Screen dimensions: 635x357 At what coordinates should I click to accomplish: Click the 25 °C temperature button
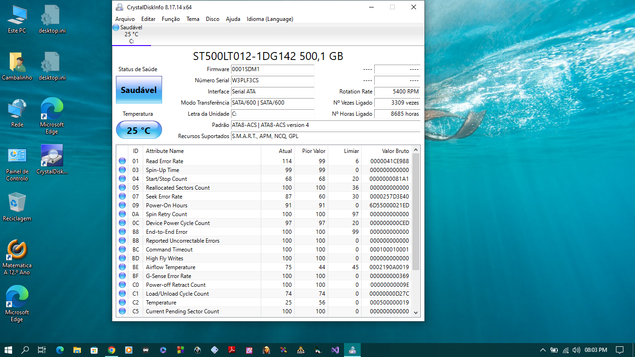coord(139,130)
